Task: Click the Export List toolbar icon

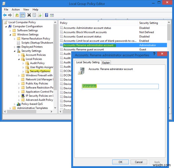Action: point(39,15)
